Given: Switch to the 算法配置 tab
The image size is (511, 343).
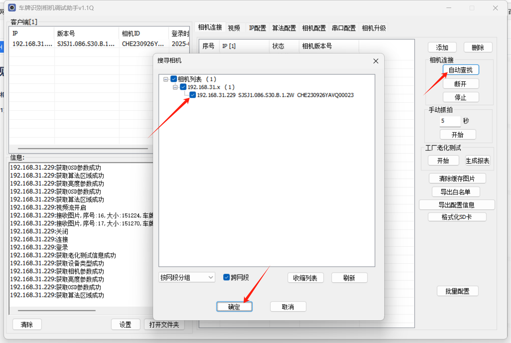Looking at the screenshot, I should 284,28.
